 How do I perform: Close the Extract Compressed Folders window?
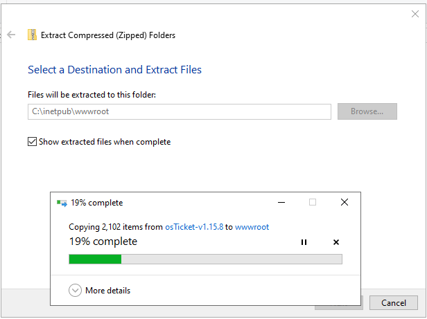tap(415, 14)
